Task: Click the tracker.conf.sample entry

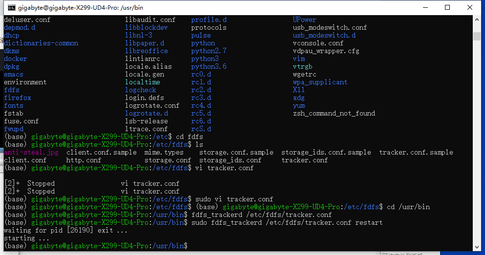Action: [416, 152]
